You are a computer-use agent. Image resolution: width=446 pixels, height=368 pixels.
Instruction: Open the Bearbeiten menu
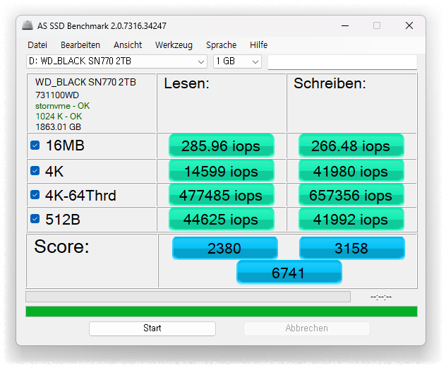click(x=80, y=45)
